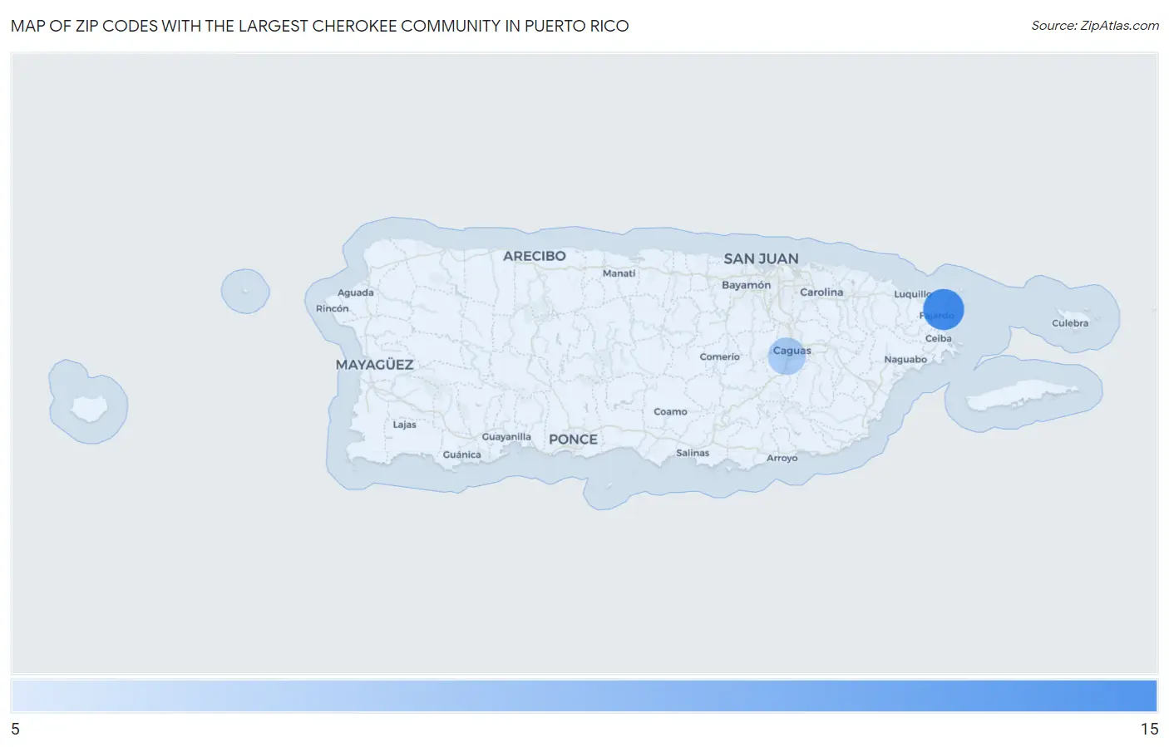Click the Salinas town label
Screen dimensions: 1169x747
point(693,453)
